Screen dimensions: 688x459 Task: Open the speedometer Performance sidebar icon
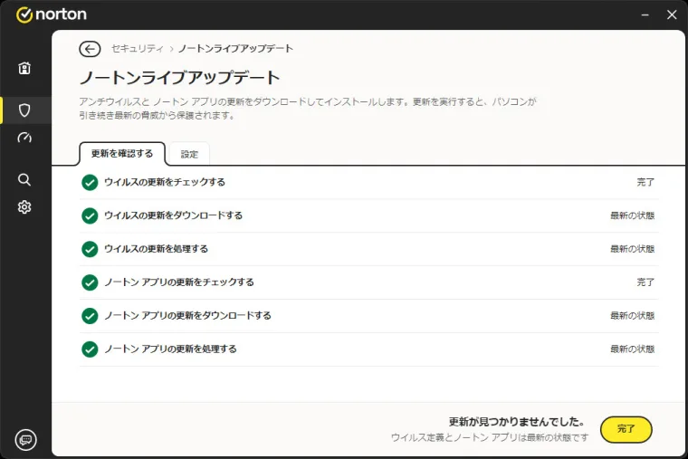point(24,138)
